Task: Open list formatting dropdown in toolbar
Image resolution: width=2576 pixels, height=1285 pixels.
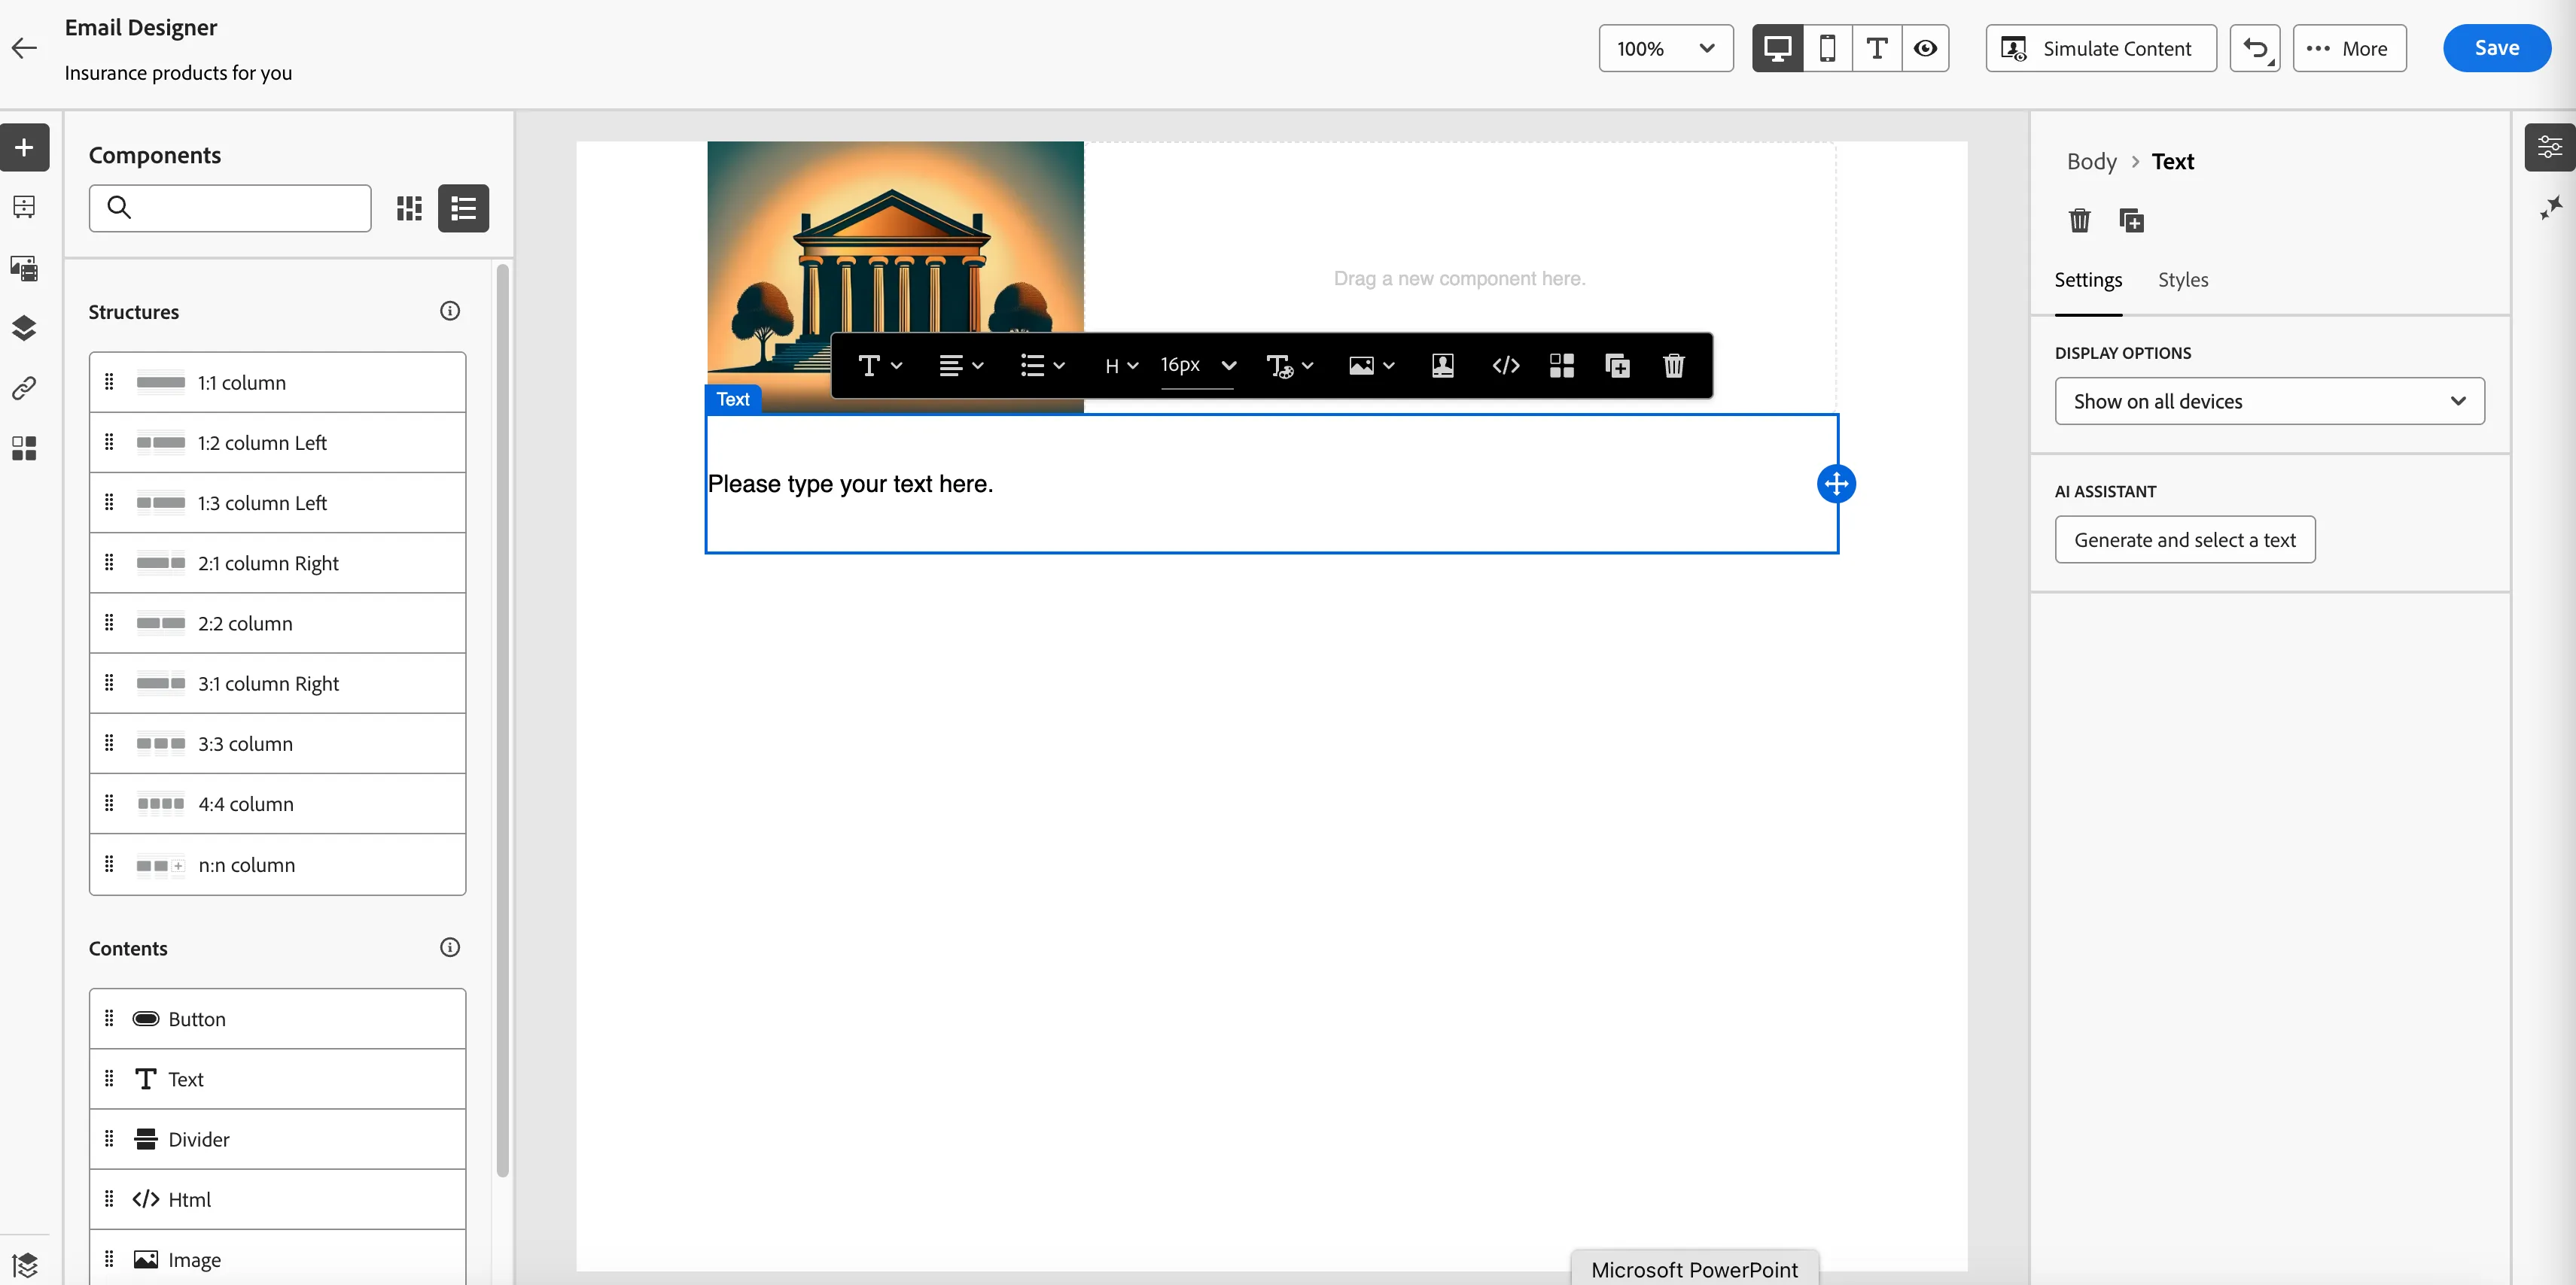Action: tap(1042, 366)
